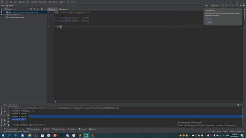
Task: Clear console output with trash icon
Action: point(8,125)
